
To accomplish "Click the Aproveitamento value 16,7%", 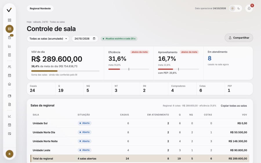I will pyautogui.click(x=167, y=59).
